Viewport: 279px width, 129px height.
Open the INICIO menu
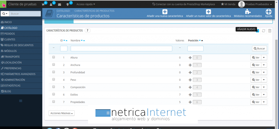tap(21, 22)
